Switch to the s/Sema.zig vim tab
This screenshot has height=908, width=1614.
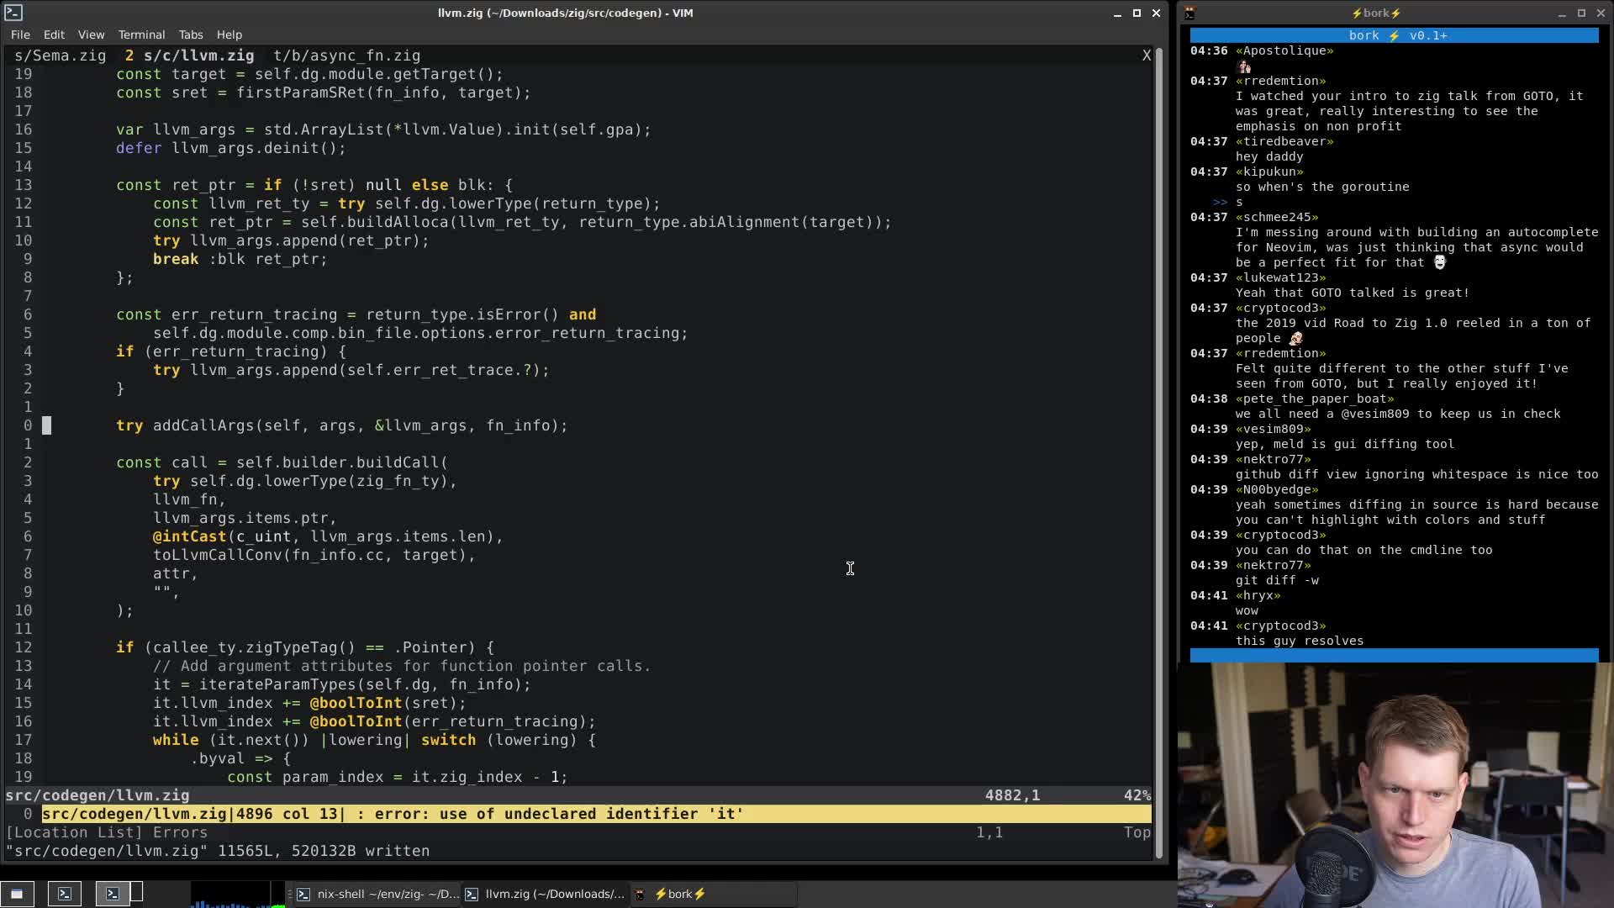(x=60, y=55)
